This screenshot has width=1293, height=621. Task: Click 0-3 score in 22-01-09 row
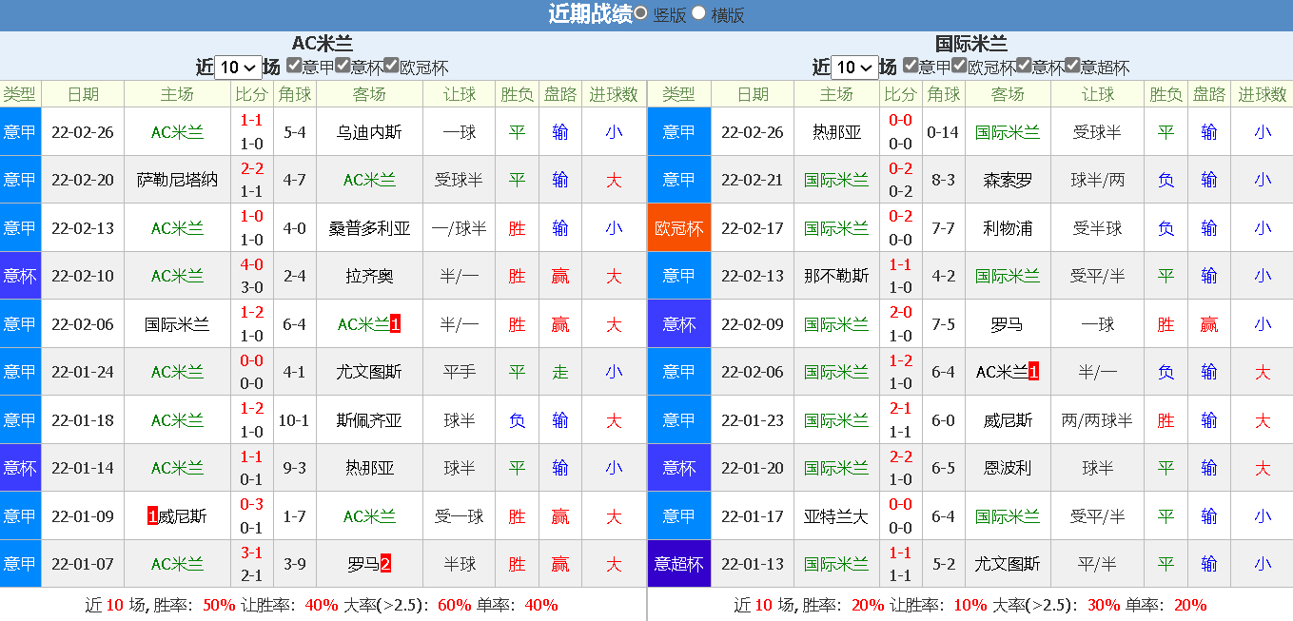[251, 505]
